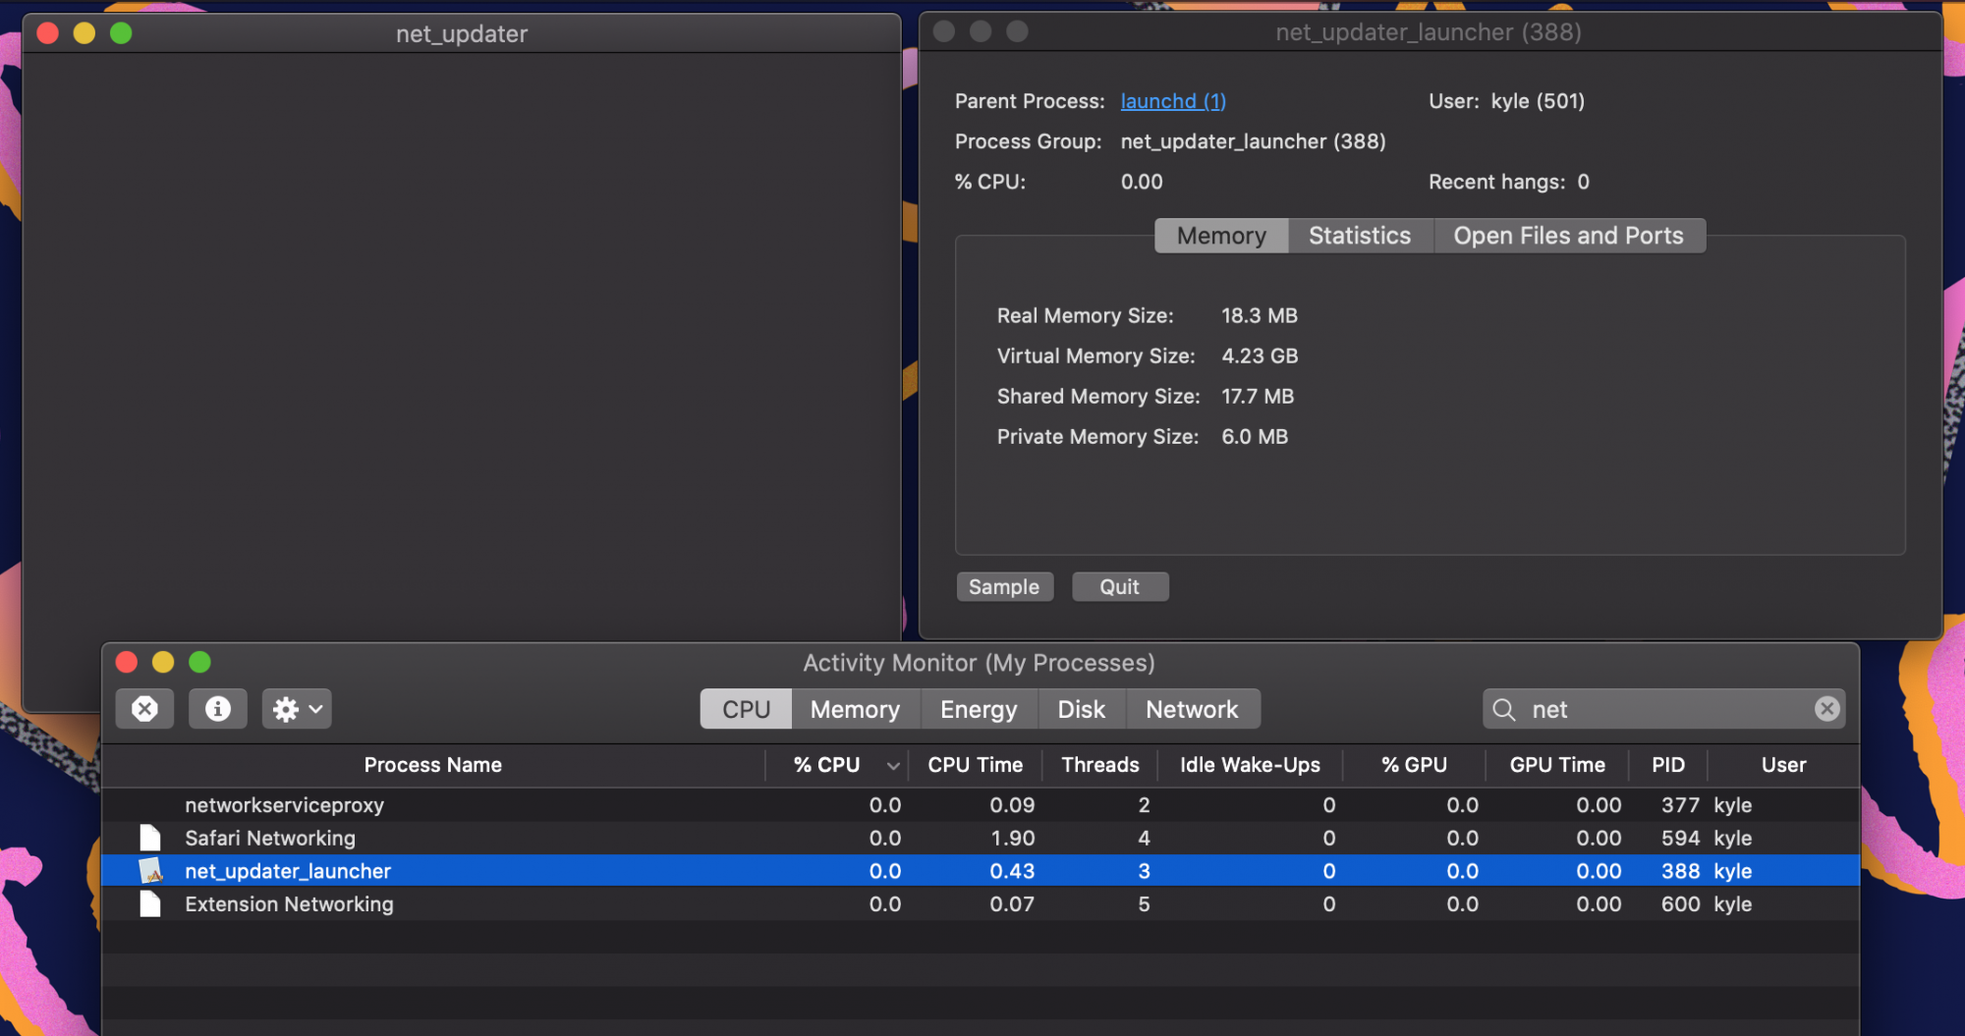Click Real Memory Size value 18.3 MB
This screenshot has width=1965, height=1036.
point(1260,315)
